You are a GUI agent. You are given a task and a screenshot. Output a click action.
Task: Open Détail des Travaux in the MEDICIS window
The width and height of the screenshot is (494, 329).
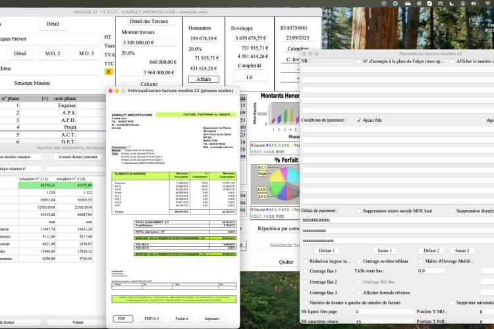click(x=149, y=21)
